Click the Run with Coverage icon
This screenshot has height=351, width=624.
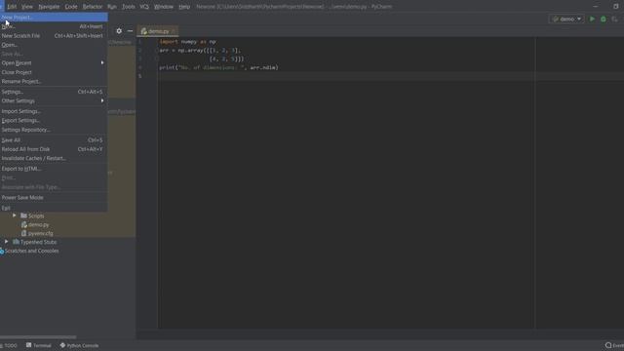point(614,19)
